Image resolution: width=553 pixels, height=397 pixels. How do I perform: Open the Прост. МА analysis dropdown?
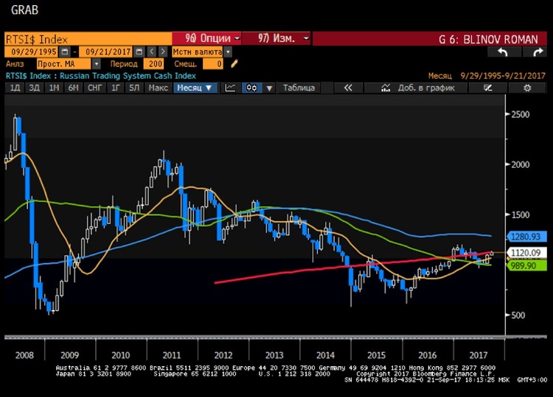(97, 64)
